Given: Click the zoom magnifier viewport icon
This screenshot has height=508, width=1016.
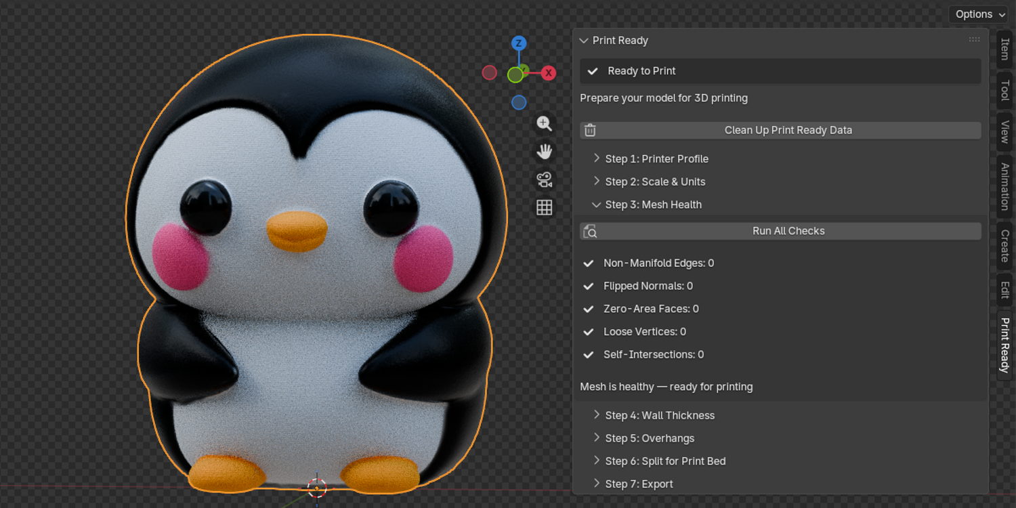Looking at the screenshot, I should (545, 123).
